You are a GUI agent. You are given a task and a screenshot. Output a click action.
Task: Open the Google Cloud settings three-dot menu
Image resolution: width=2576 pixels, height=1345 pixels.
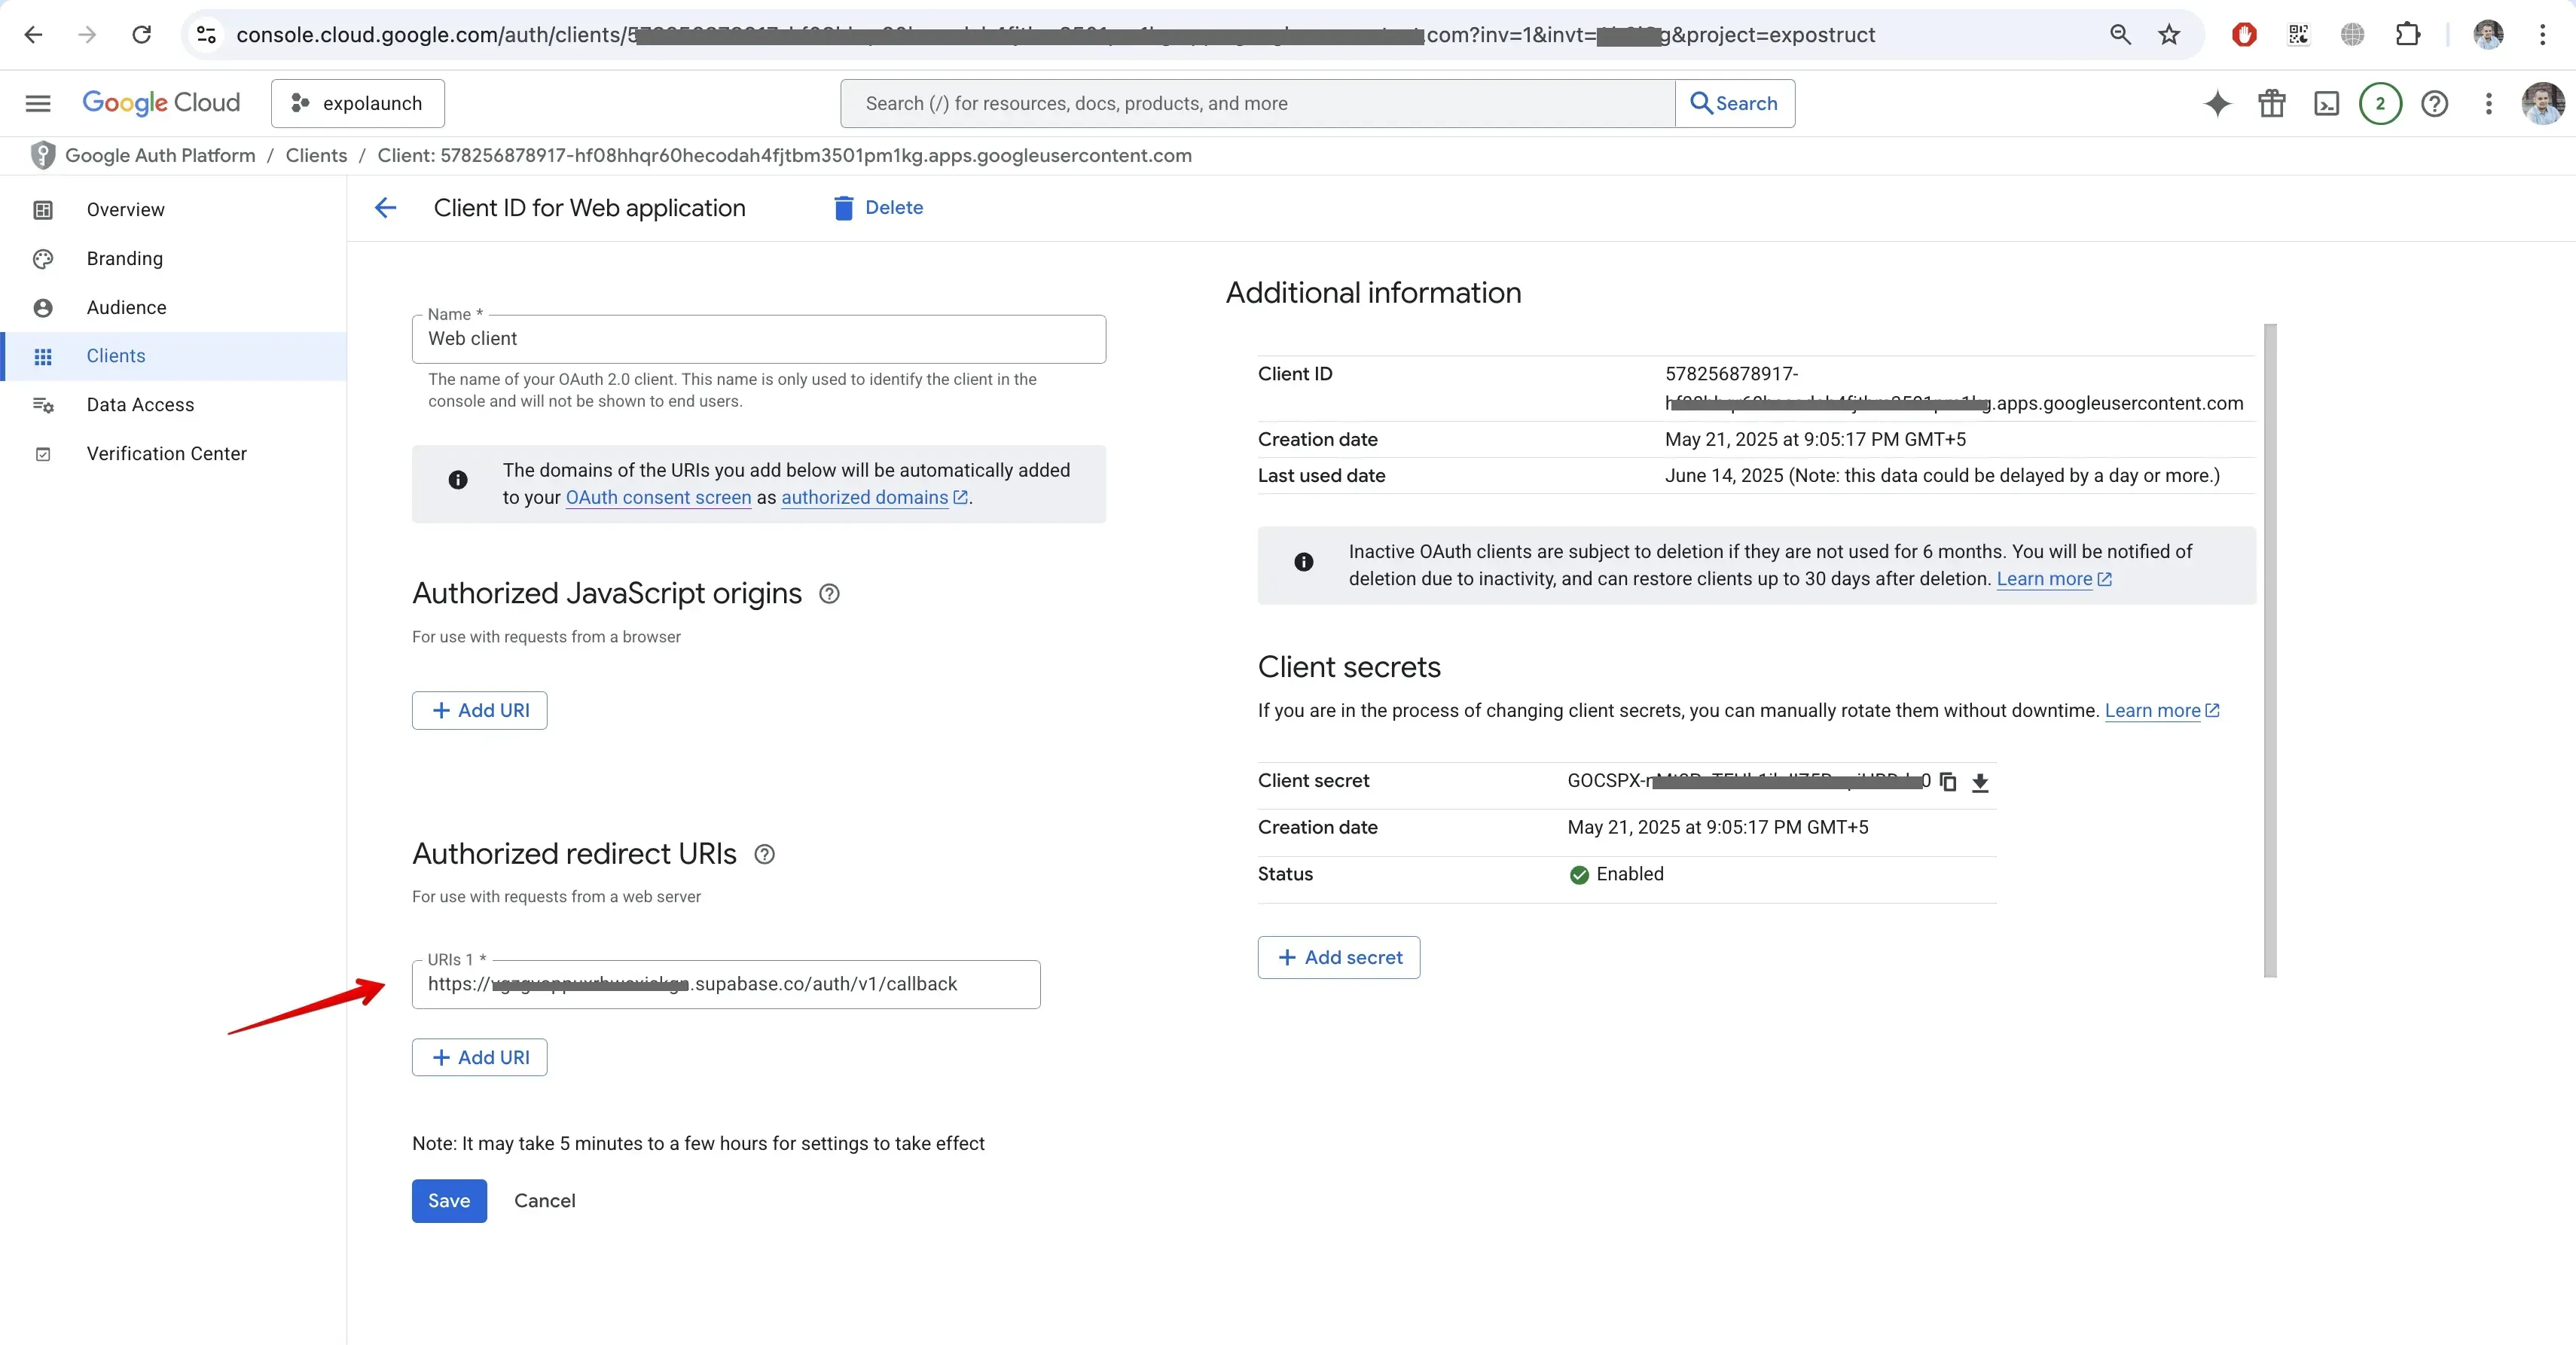pos(2488,103)
